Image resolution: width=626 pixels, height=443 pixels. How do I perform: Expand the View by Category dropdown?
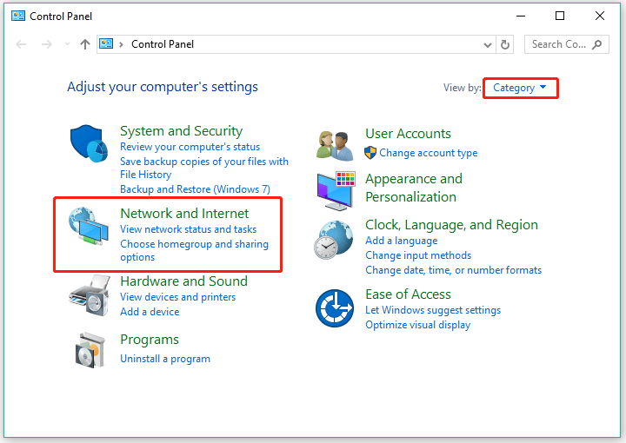point(519,88)
